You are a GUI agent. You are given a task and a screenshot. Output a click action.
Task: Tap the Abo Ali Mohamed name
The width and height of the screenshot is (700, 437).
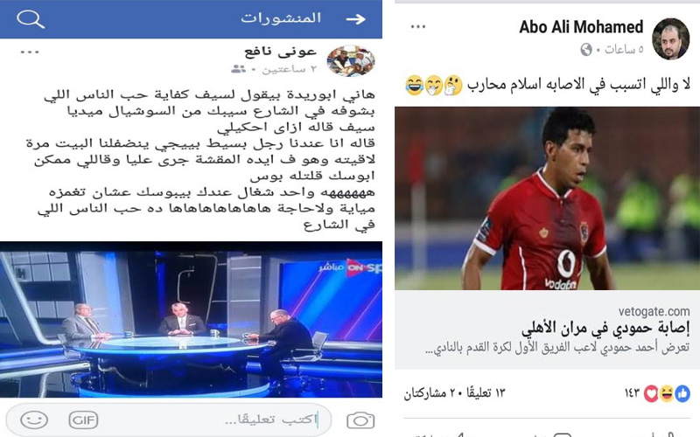coord(581,27)
